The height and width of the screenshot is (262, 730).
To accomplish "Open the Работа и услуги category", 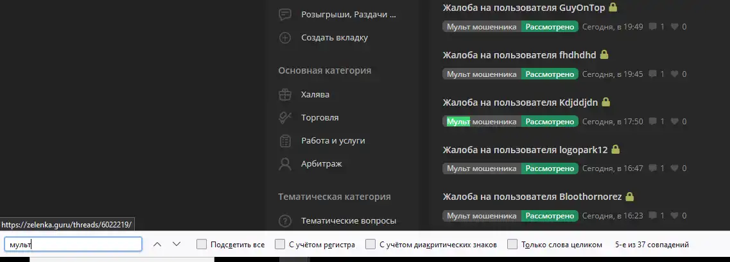I will pos(333,141).
